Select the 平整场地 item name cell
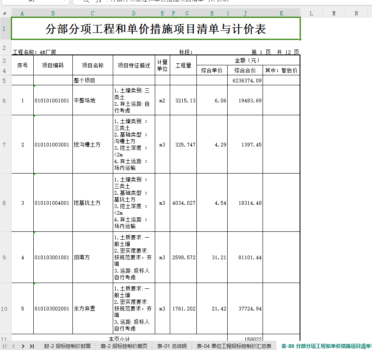This screenshot has height=350, width=372. pyautogui.click(x=92, y=100)
